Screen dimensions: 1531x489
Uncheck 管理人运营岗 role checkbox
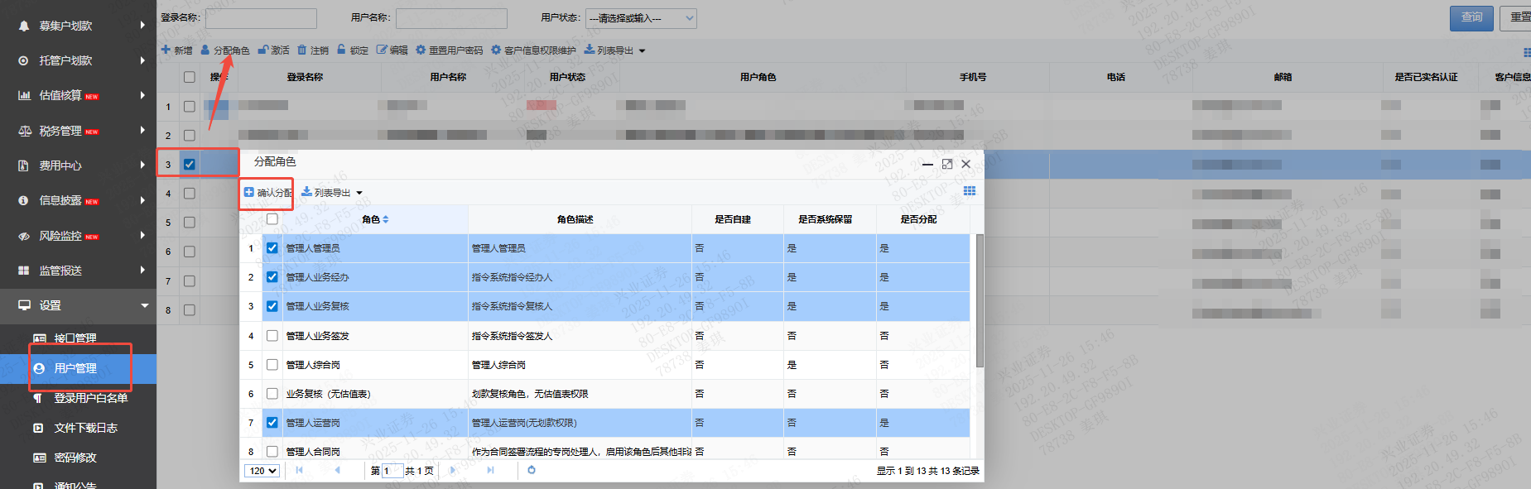point(272,423)
